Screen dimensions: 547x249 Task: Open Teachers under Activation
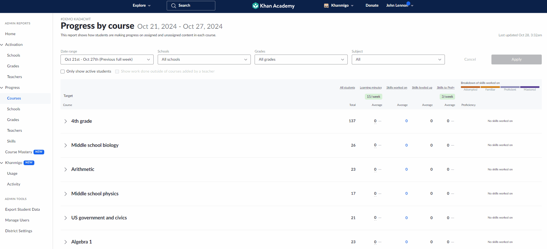pos(15,77)
